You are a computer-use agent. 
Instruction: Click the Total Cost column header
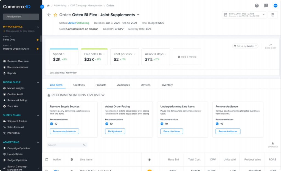[194, 159]
